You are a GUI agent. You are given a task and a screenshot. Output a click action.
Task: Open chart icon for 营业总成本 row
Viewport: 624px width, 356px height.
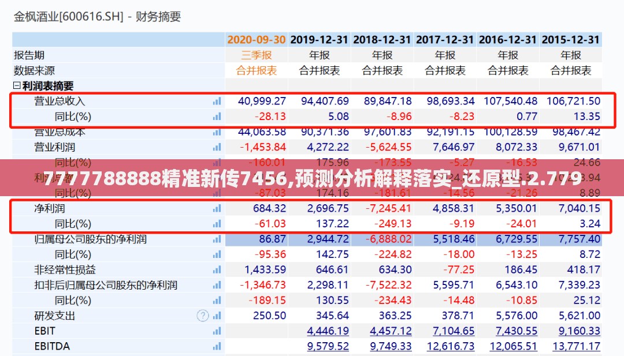217,132
